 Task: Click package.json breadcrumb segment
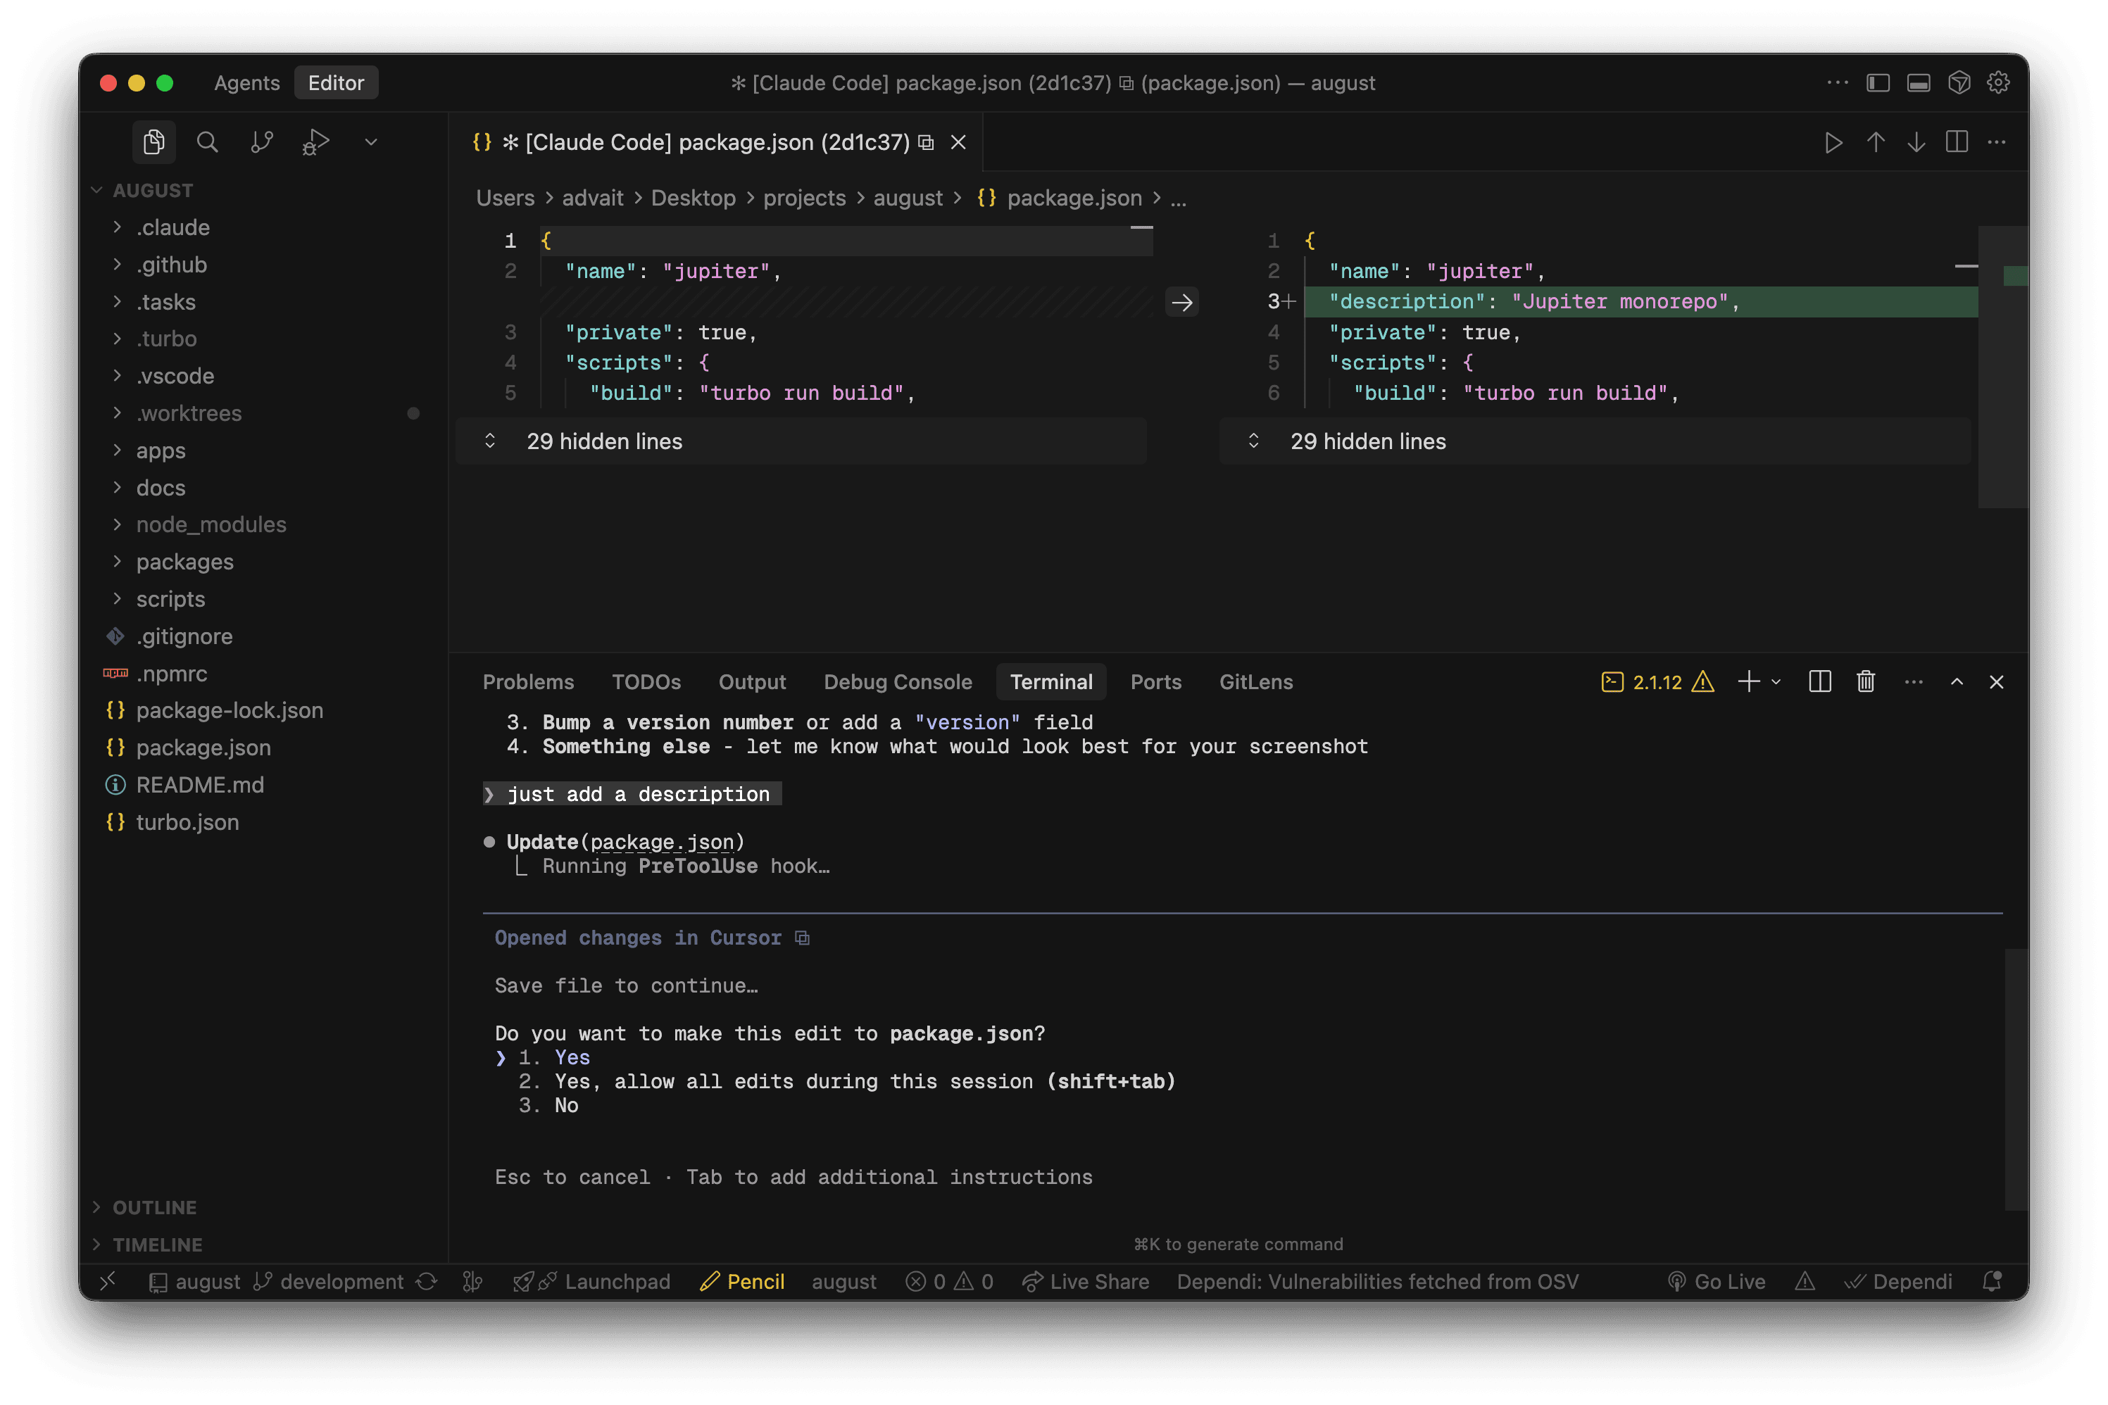(1060, 198)
